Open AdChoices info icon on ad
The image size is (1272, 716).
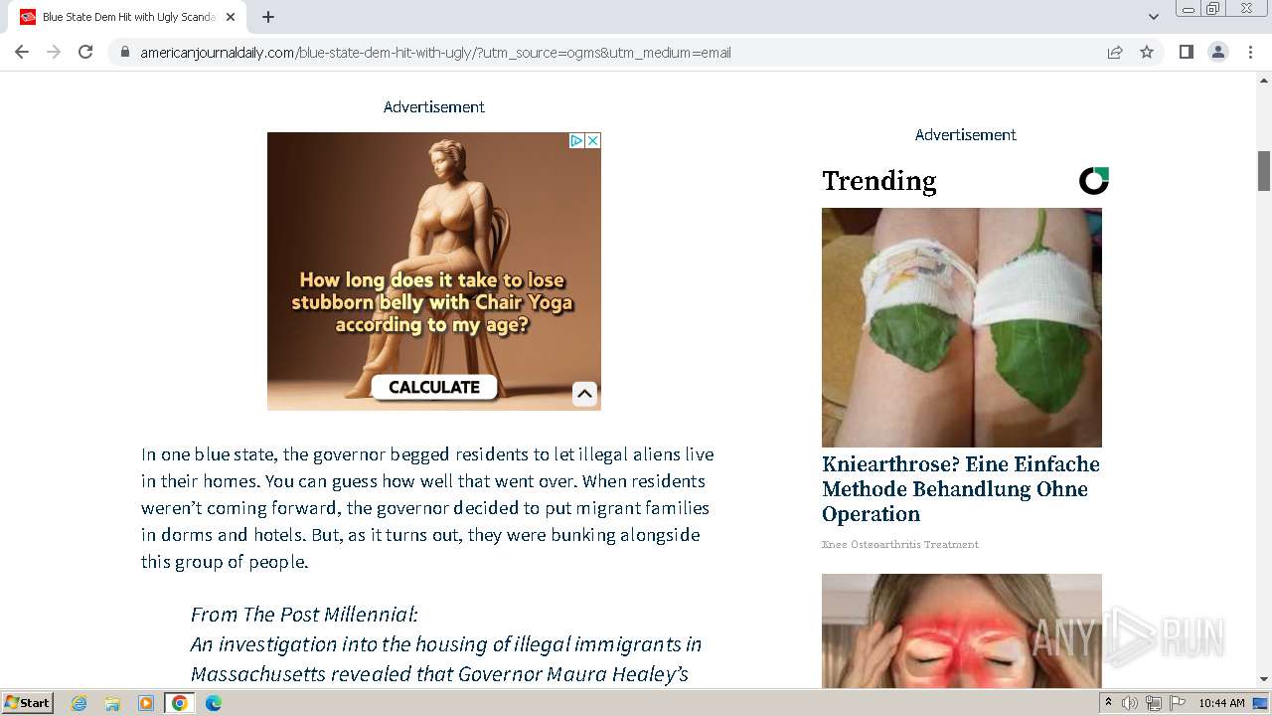point(576,141)
